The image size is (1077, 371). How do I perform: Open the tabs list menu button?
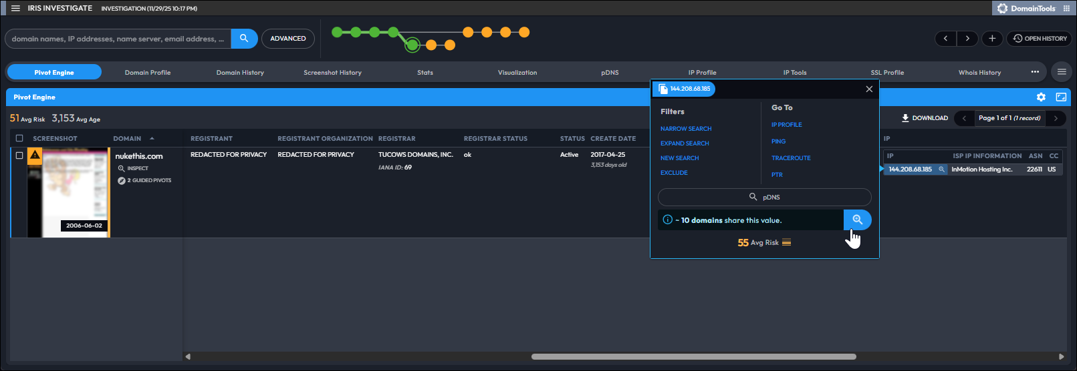(x=1062, y=72)
